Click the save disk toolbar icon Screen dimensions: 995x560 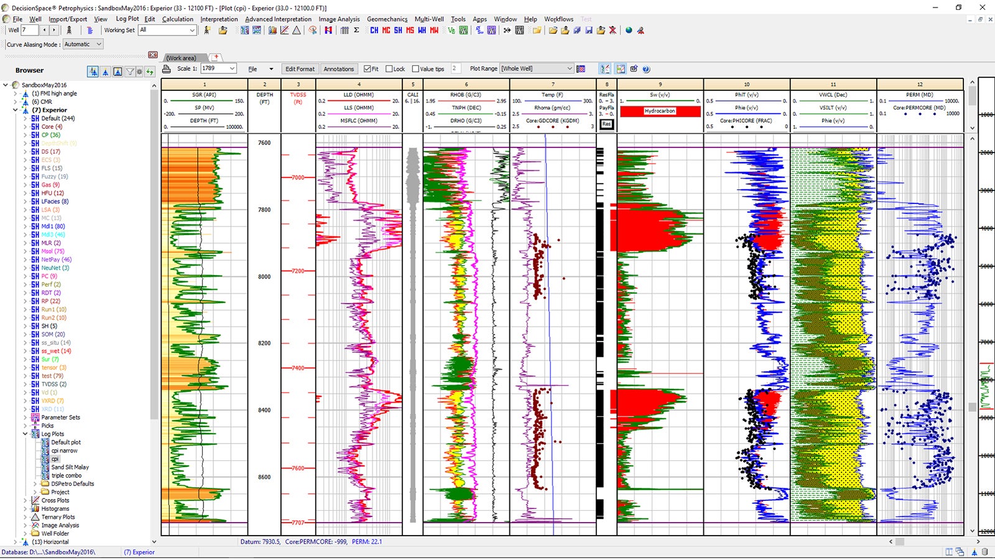(x=588, y=30)
